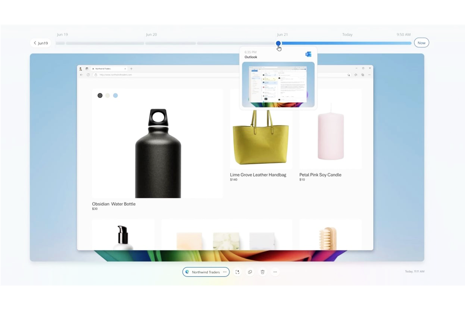
Task: Open more options via the ellipsis icon in toolbar
Action: point(275,272)
